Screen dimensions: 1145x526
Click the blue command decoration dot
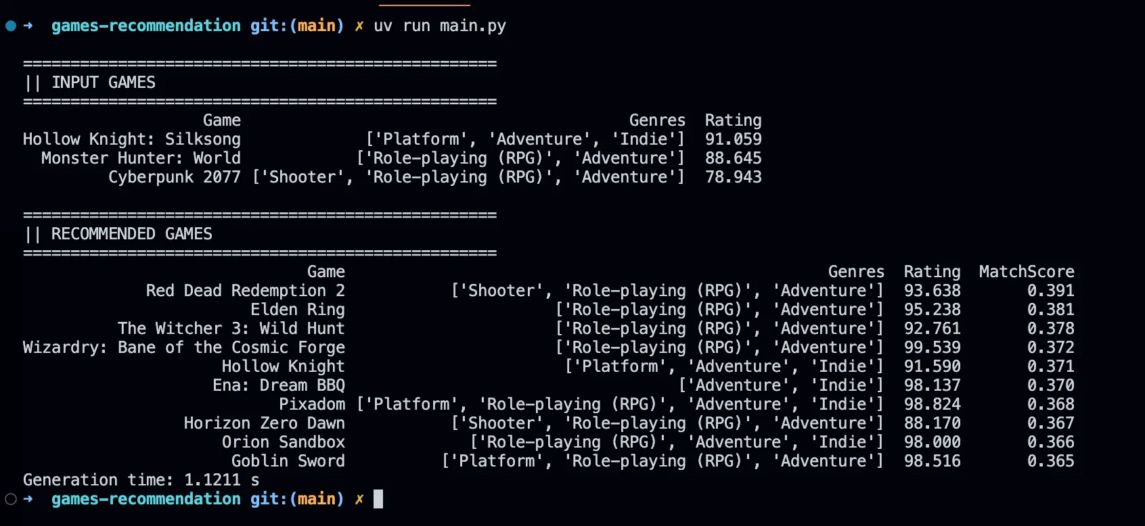coord(11,26)
